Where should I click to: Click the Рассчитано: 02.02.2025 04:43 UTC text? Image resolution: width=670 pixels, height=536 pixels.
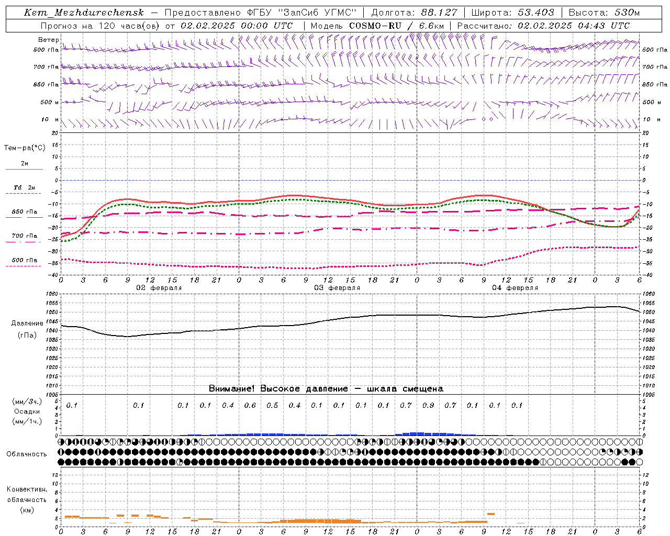(543, 26)
